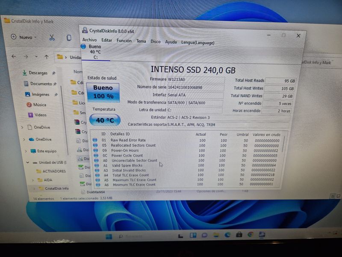Open the Archivo menu
The image size is (342, 257).
tap(89, 40)
